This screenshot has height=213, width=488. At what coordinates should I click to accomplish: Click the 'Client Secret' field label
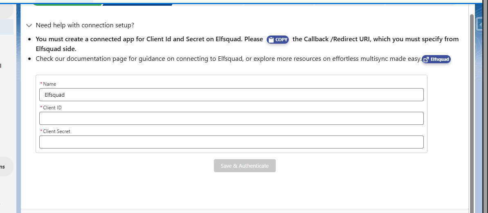(x=56, y=131)
